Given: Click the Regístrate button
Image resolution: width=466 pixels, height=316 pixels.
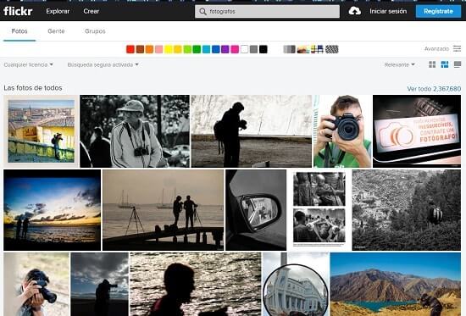Looking at the screenshot, I should pyautogui.click(x=438, y=11).
